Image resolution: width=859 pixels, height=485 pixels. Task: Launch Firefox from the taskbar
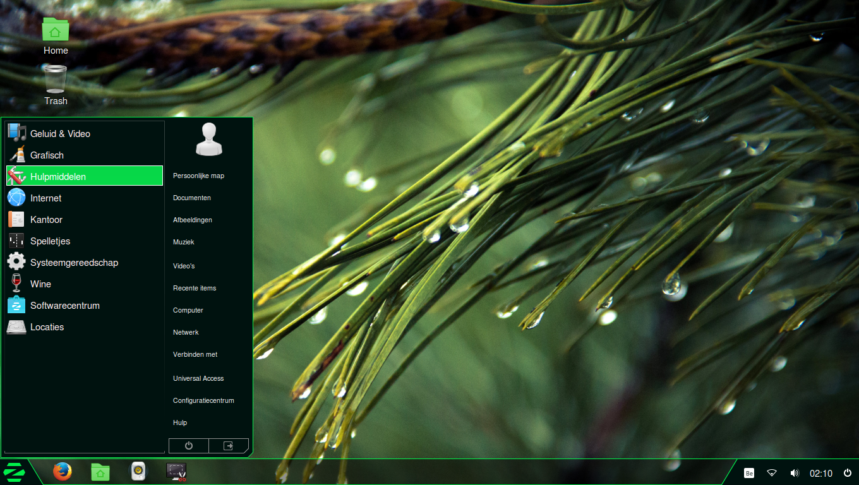[62, 472]
